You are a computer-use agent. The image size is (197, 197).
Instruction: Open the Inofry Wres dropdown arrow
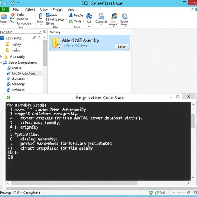tap(66, 20)
